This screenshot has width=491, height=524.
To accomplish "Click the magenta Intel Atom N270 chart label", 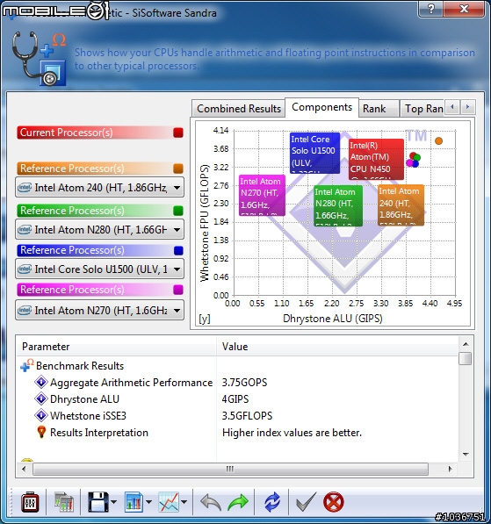I will (x=262, y=195).
